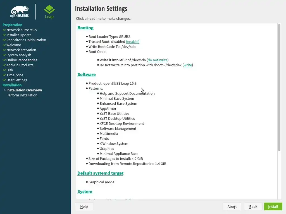Select the Online Repositories step
Viewport: 286px width, 214px height.
coord(22,60)
